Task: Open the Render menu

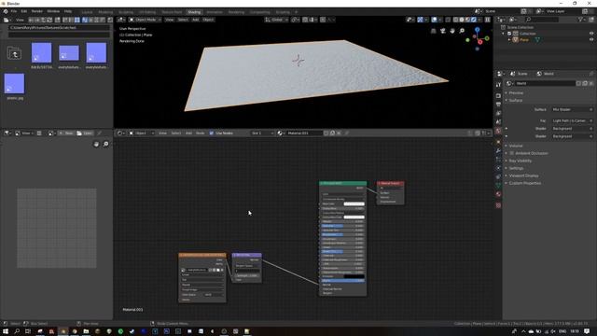Action: tap(37, 11)
